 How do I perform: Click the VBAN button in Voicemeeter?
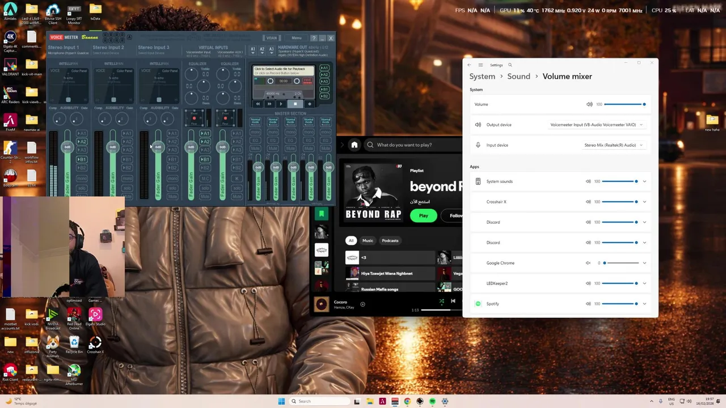(272, 38)
